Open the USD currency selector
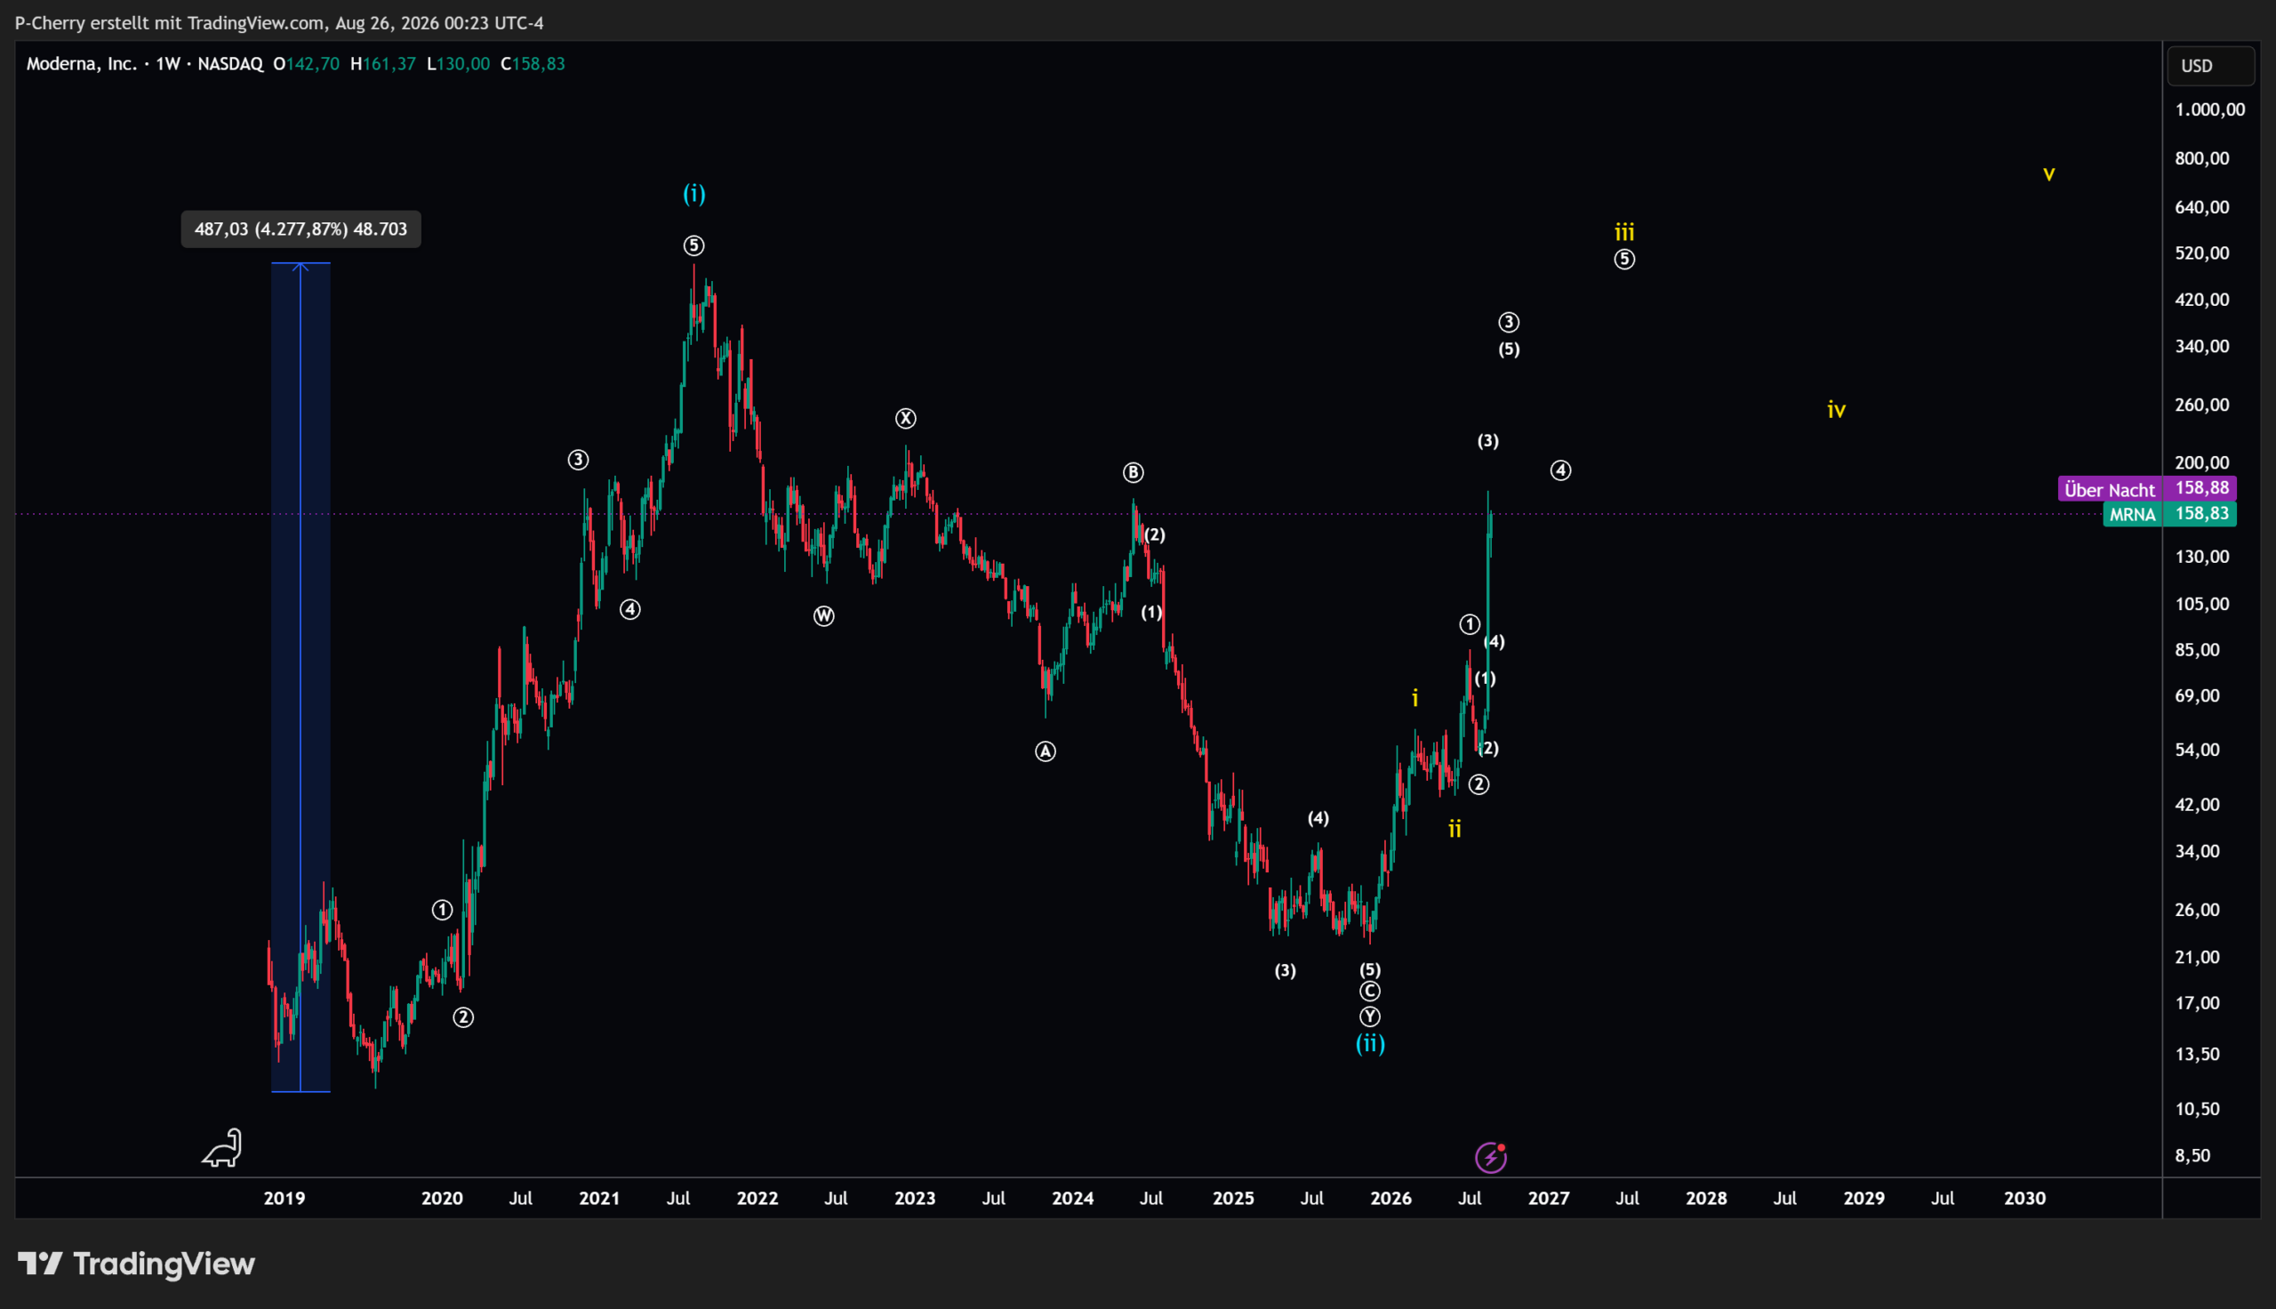2276x1309 pixels. (x=2210, y=66)
